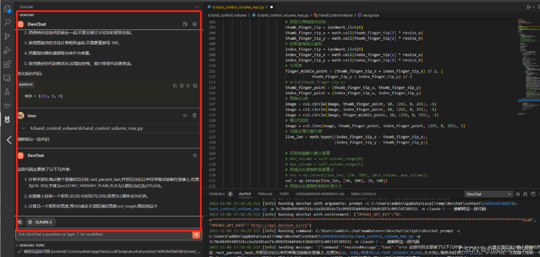540x257 pixels.
Task: Switch to the PORTS tab
Action: click(284, 194)
